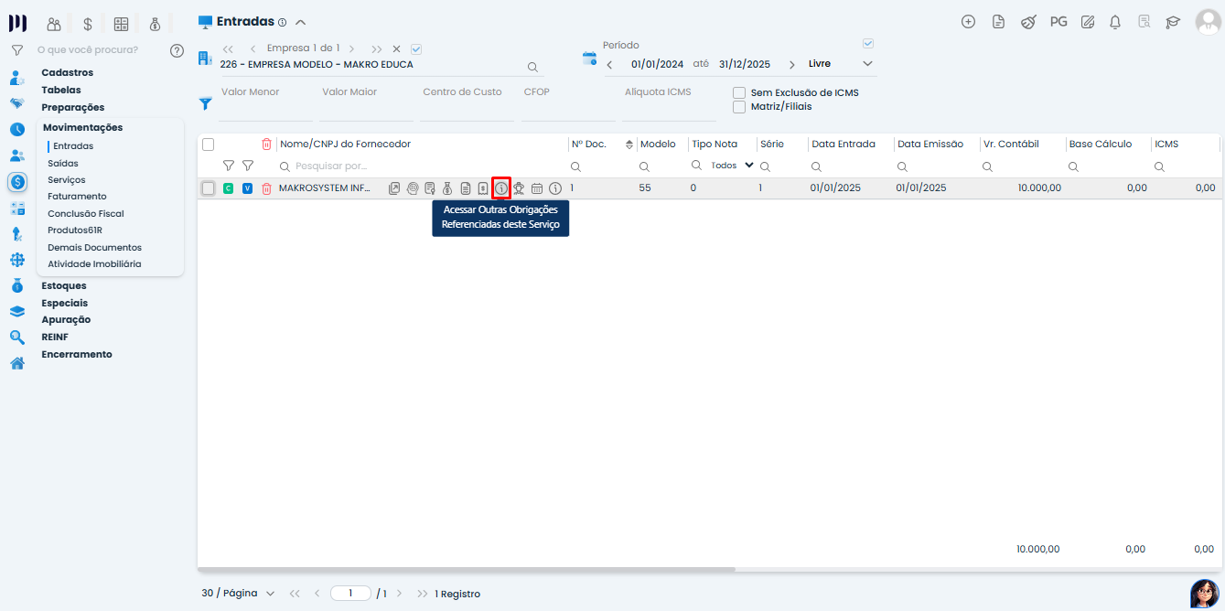Click the PG button in the top bar
The height and width of the screenshot is (611, 1225).
1058,22
